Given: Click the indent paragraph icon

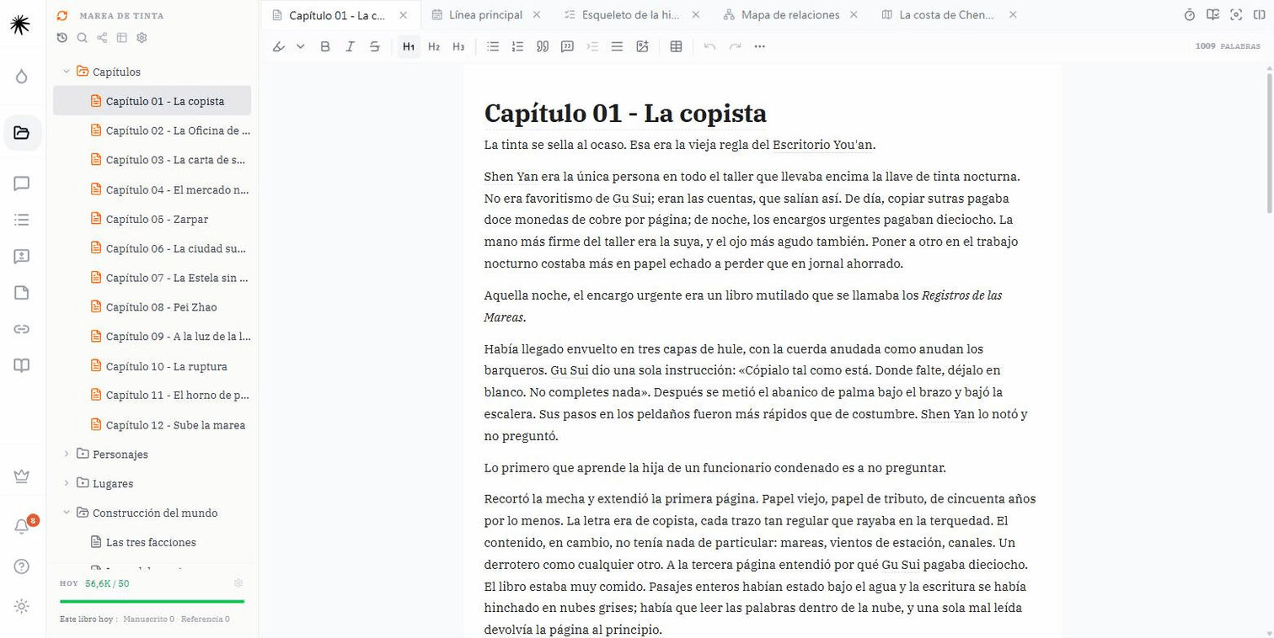Looking at the screenshot, I should tap(592, 46).
